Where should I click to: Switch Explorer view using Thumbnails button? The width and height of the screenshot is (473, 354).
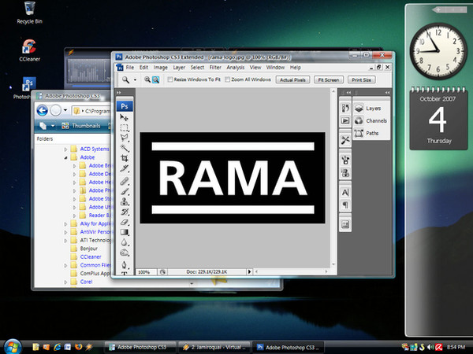(81, 126)
